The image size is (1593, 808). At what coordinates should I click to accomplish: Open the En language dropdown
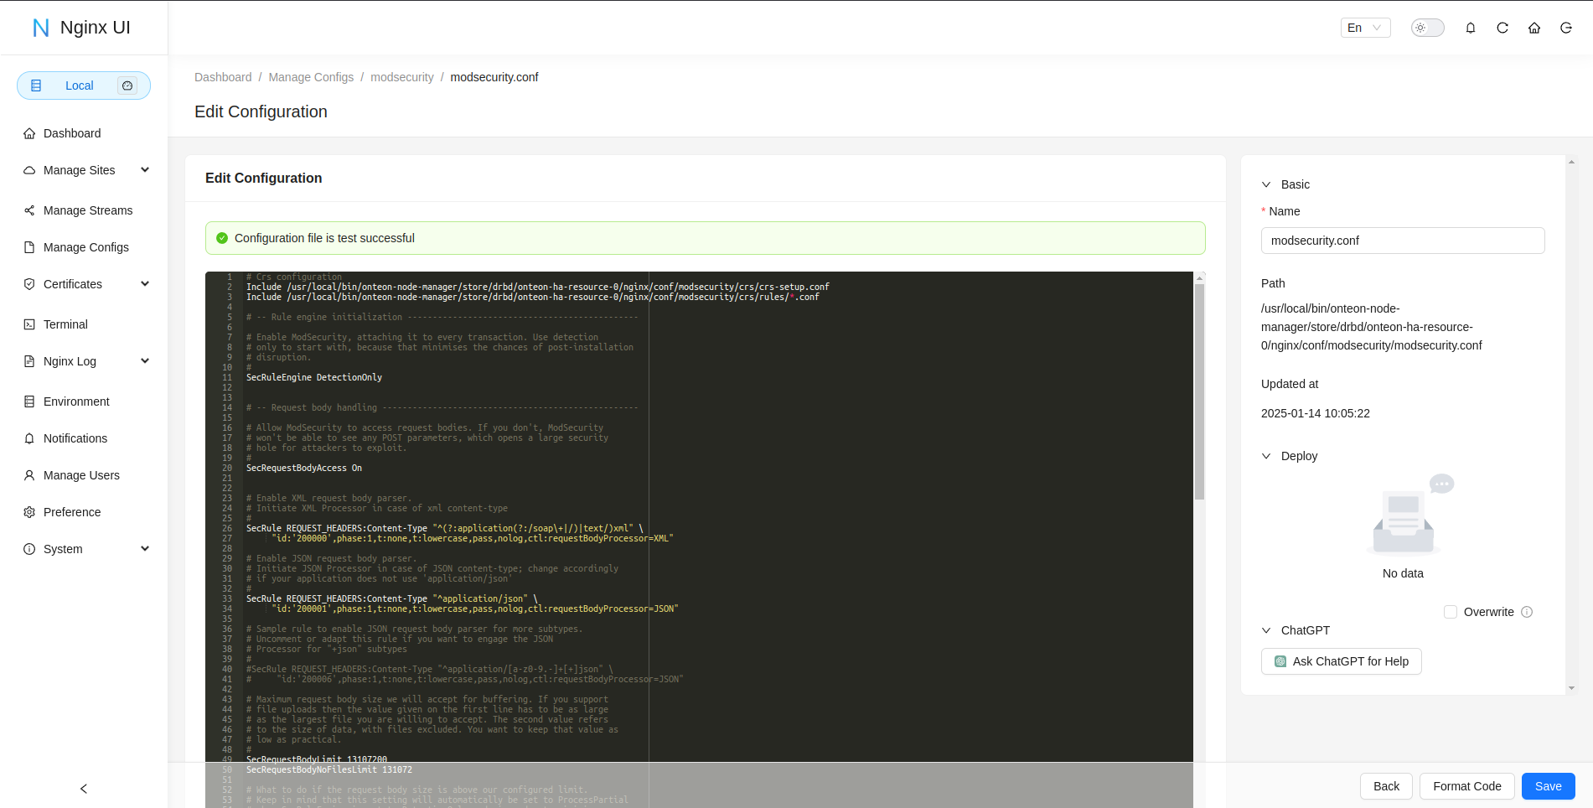(1364, 28)
